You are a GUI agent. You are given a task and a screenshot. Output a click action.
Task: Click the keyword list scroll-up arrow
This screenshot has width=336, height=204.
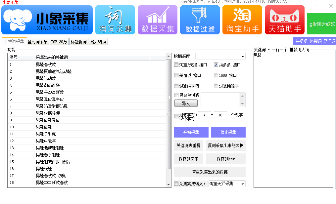(x=168, y=56)
